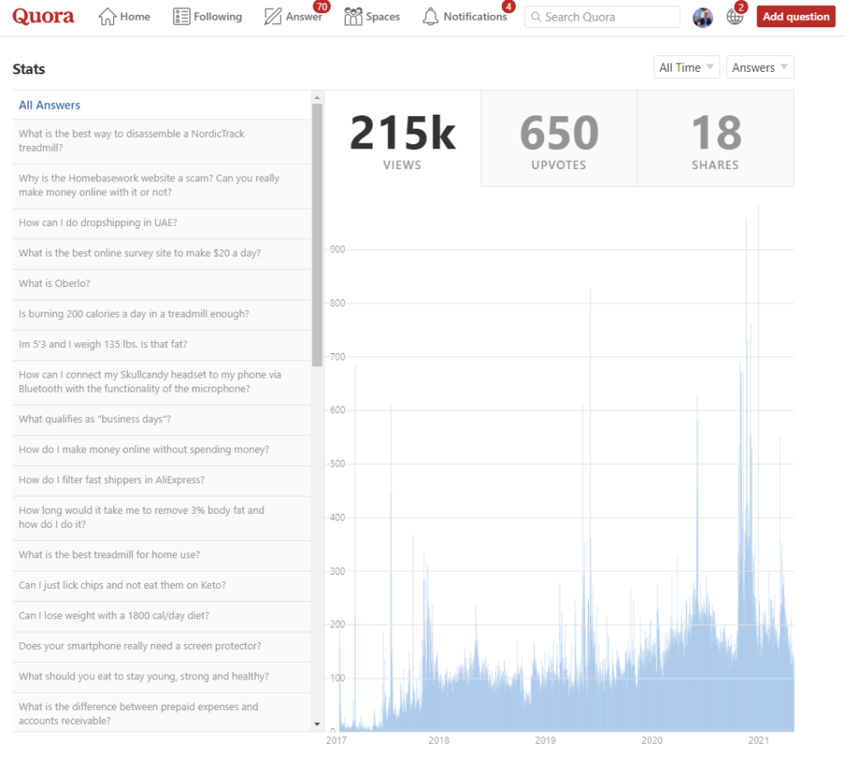Switch to the 18 Shares tab
Image resolution: width=845 pixels, height=757 pixels.
tap(715, 139)
